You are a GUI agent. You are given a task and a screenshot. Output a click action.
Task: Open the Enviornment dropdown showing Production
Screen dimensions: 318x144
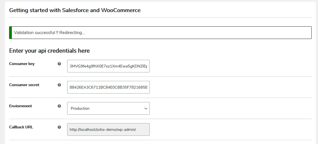[108, 108]
